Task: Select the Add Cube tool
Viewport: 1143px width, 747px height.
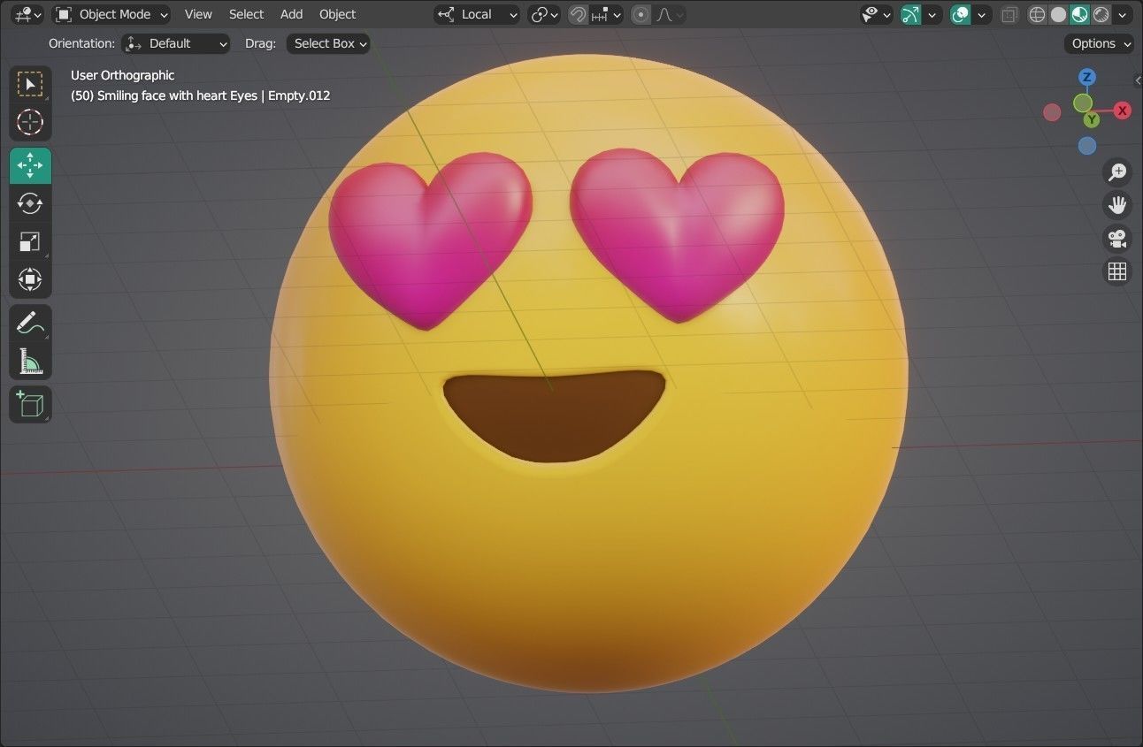Action: click(30, 404)
